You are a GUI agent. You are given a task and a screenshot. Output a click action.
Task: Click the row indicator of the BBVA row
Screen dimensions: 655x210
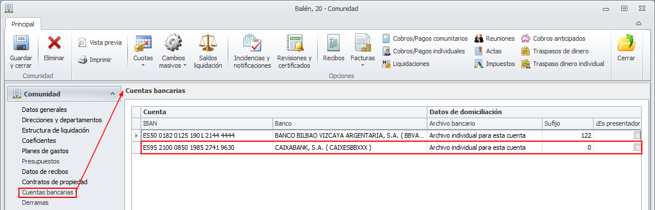point(136,135)
